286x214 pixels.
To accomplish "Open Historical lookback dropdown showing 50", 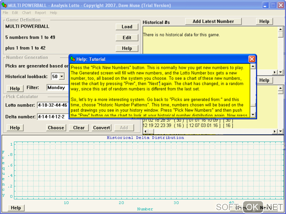I will pos(62,76).
